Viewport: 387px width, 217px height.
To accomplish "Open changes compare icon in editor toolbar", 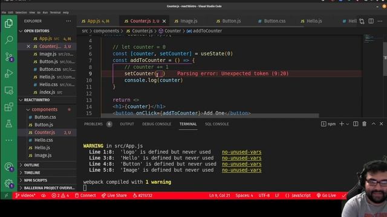I will [x=362, y=22].
